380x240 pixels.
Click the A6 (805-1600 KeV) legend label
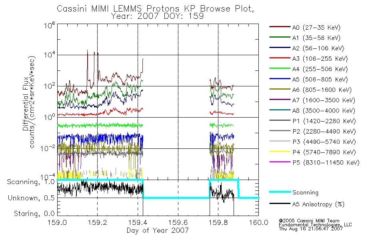point(322,90)
